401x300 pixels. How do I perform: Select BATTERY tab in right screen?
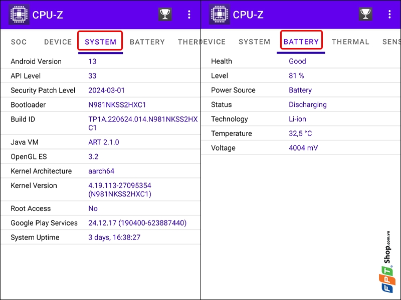coord(301,41)
